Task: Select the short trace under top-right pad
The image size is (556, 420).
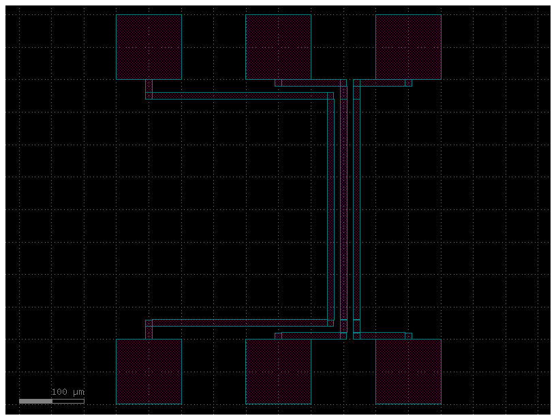Action: coord(382,83)
